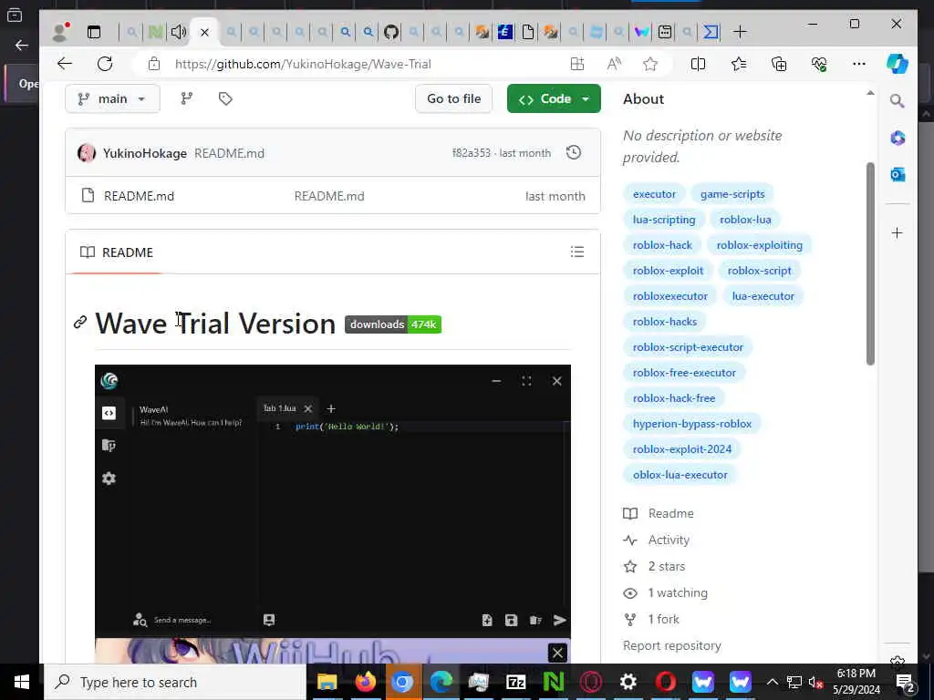This screenshot has width=934, height=700.
Task: Open the sidebar search tool
Action: [x=898, y=101]
